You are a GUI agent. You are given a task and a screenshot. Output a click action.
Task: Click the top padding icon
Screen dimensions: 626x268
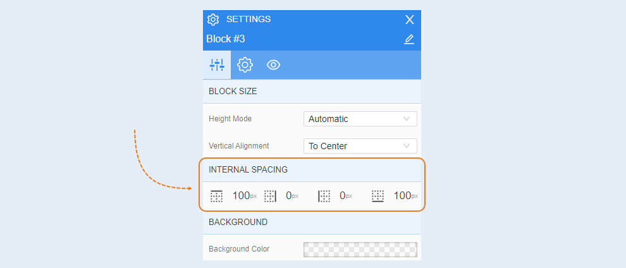pyautogui.click(x=216, y=196)
